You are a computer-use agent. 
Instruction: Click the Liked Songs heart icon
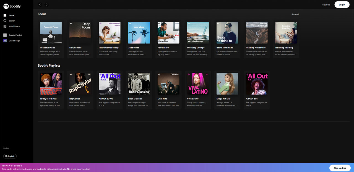click(5, 41)
